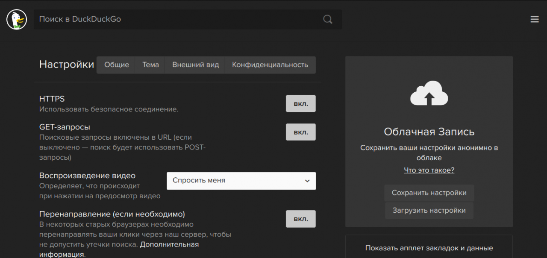Click Показать апплет закладок и данные
The width and height of the screenshot is (547, 258).
(x=429, y=248)
